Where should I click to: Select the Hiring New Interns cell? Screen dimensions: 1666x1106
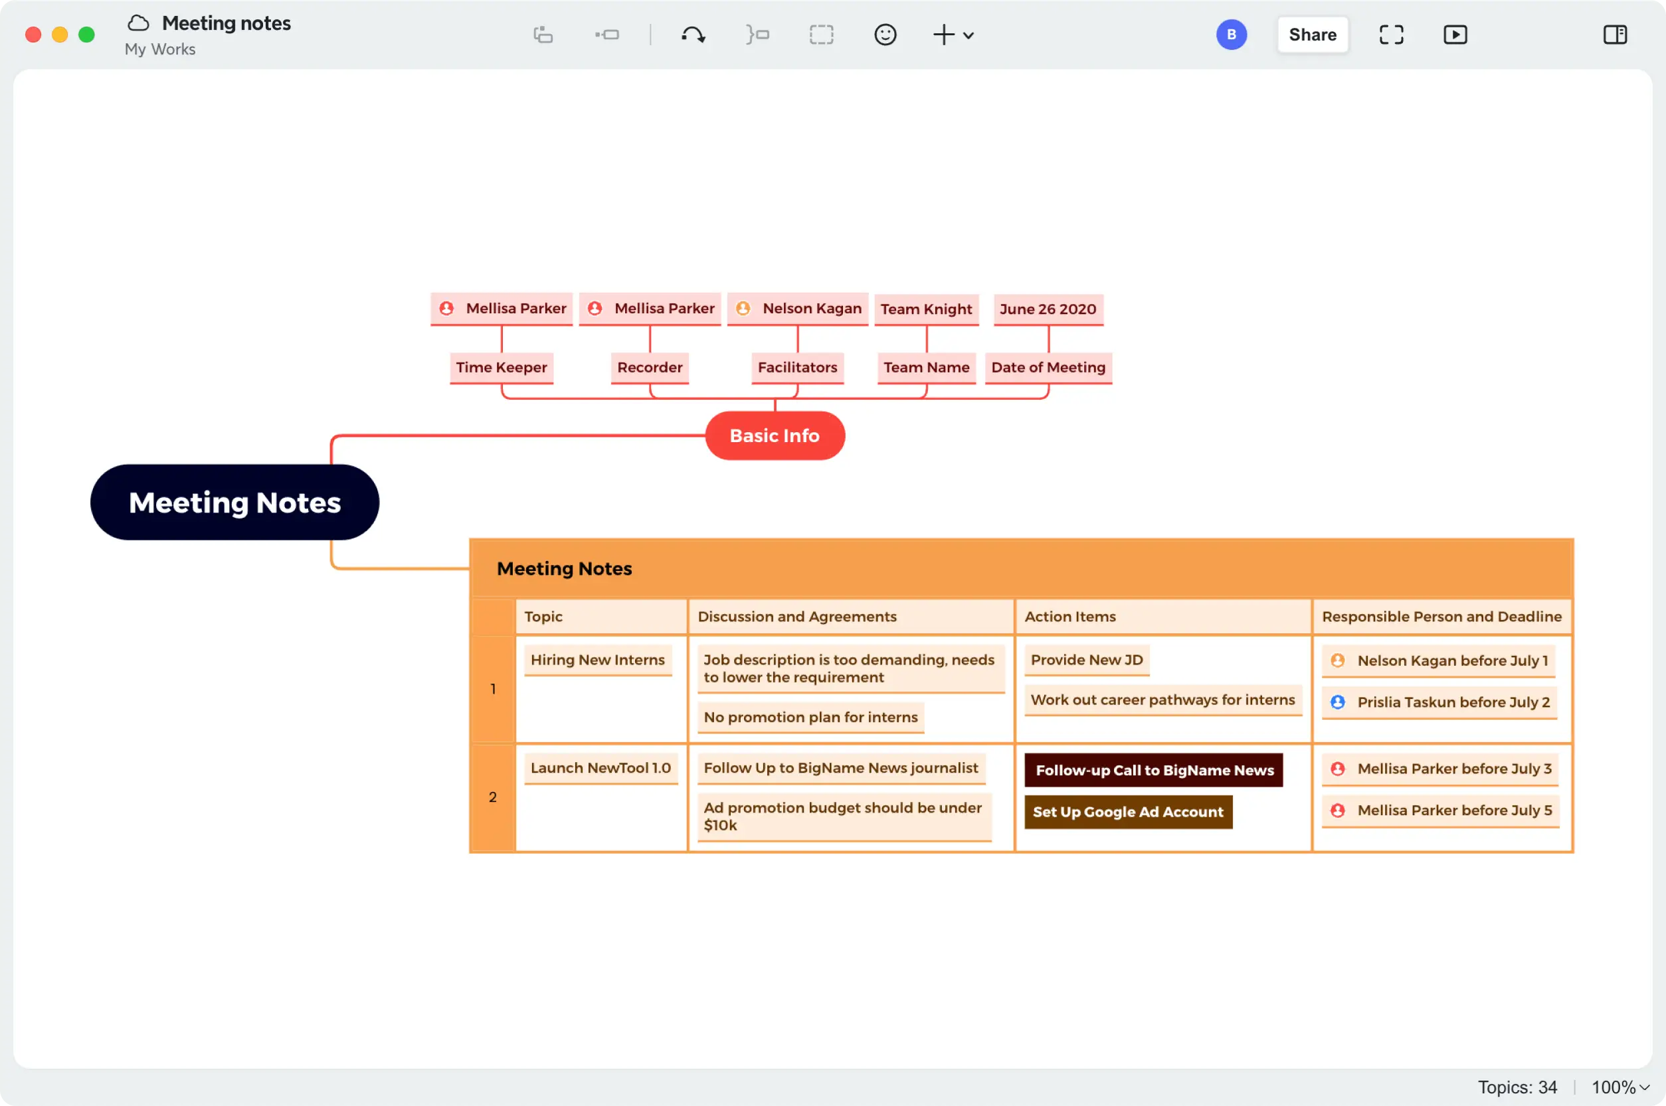coord(598,660)
